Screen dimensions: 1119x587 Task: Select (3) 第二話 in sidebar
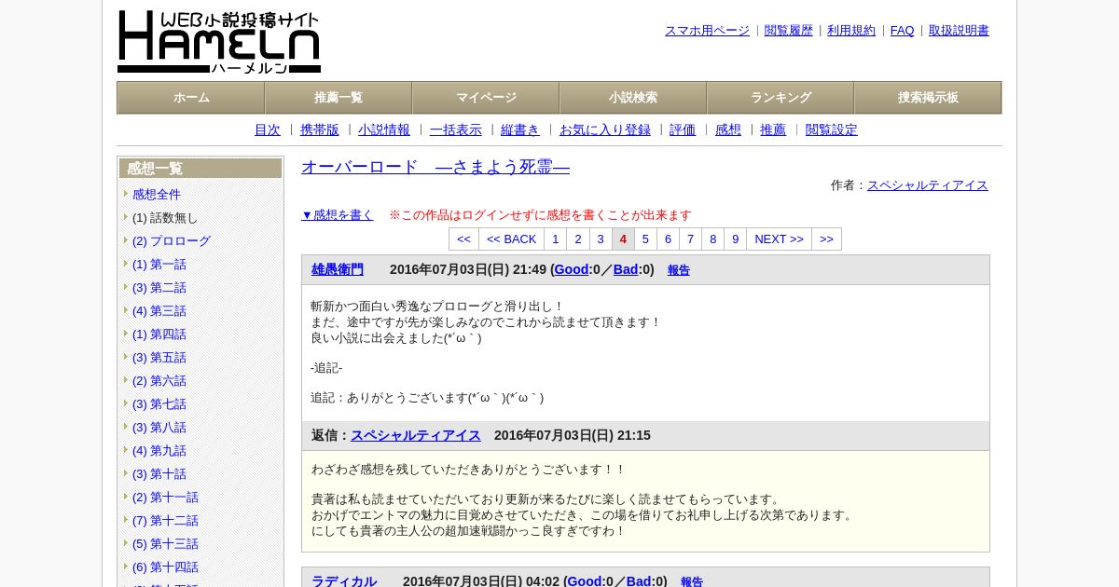pyautogui.click(x=159, y=288)
